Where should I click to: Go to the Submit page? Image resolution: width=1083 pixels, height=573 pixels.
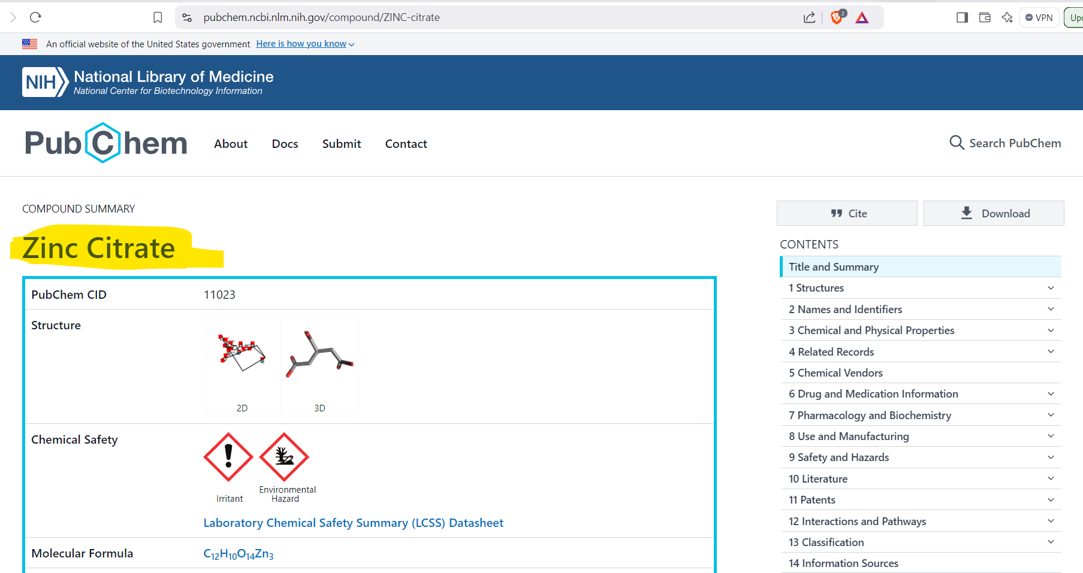coord(342,144)
